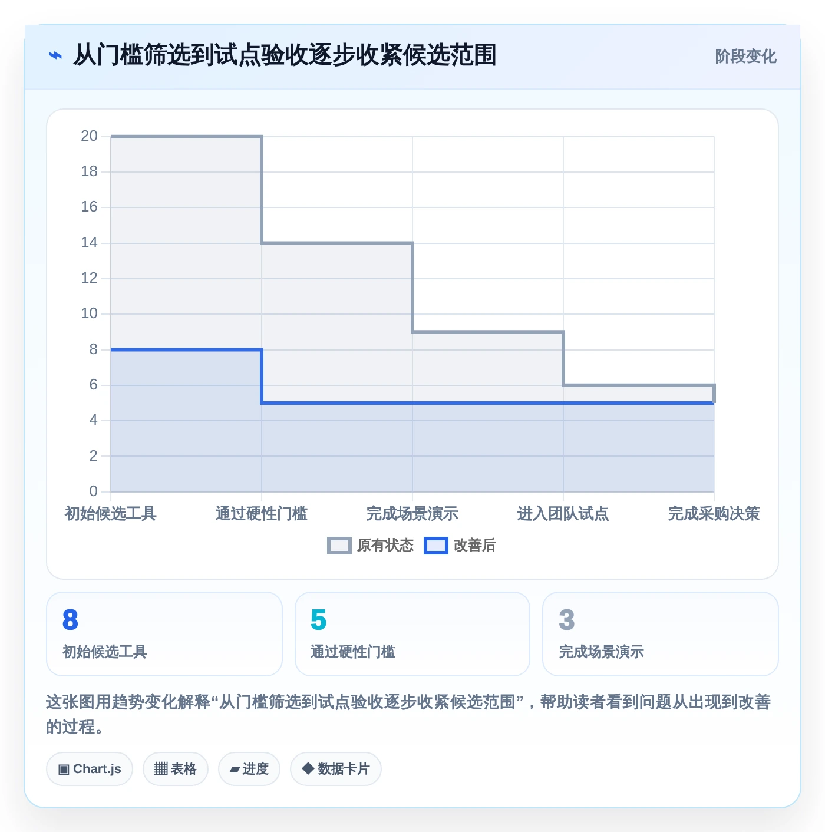Select the 表格 tag chip
Image resolution: width=825 pixels, height=832 pixels.
click(176, 769)
